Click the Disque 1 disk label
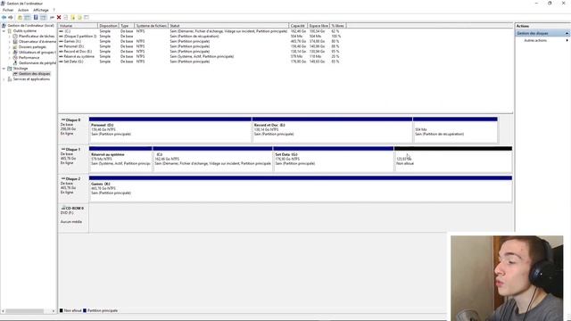Image resolution: width=571 pixels, height=321 pixels. point(73,160)
